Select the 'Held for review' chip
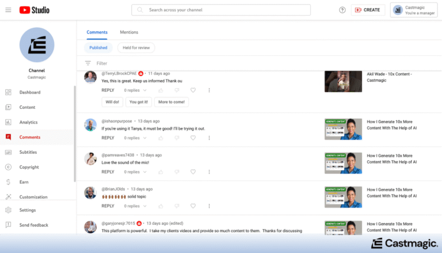This screenshot has height=253, width=442. pyautogui.click(x=136, y=48)
